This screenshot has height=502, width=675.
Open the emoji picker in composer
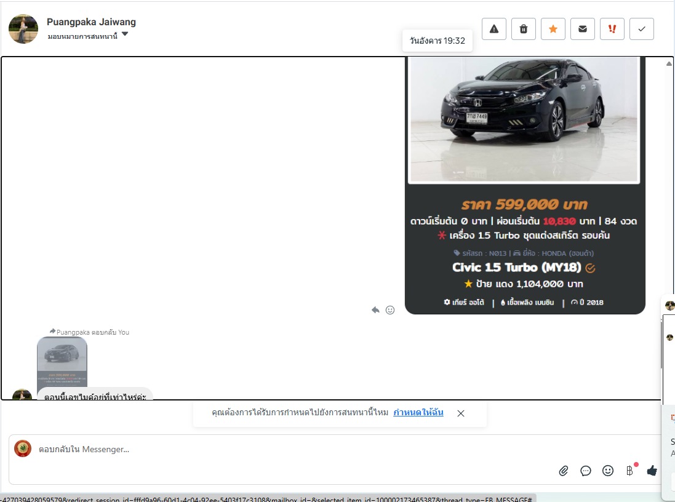tap(608, 471)
